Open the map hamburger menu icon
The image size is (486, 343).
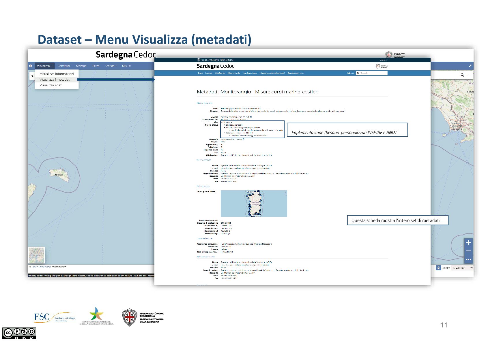[469, 75]
